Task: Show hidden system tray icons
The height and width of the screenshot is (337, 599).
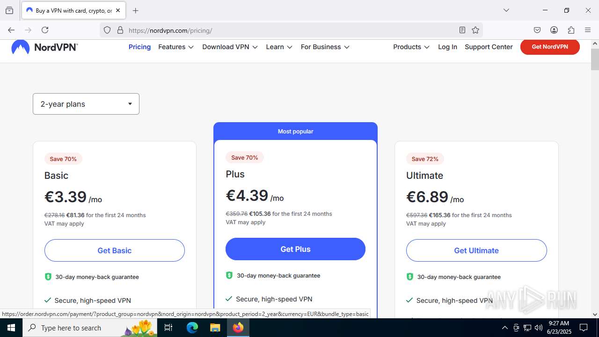Action: tap(504, 328)
